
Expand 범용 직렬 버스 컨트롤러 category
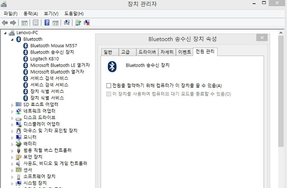(x=12, y=151)
